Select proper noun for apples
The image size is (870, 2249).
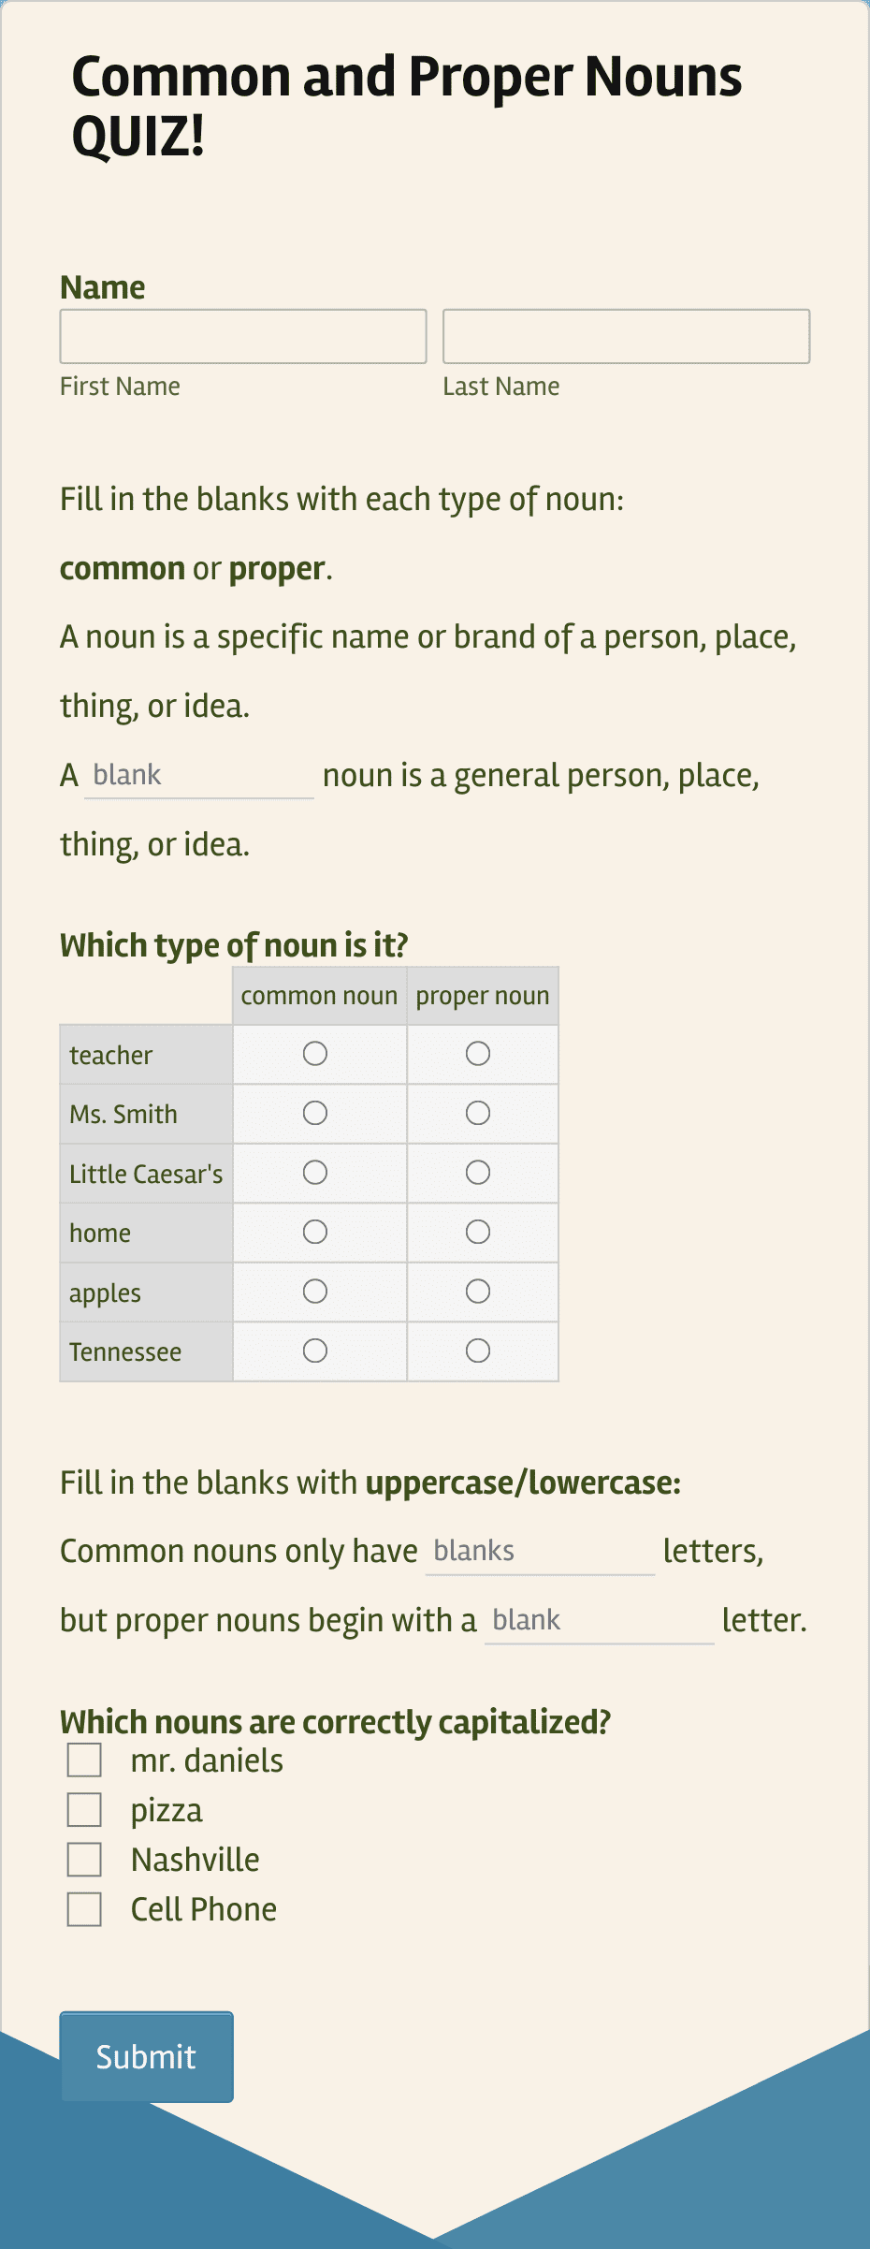(x=479, y=1292)
